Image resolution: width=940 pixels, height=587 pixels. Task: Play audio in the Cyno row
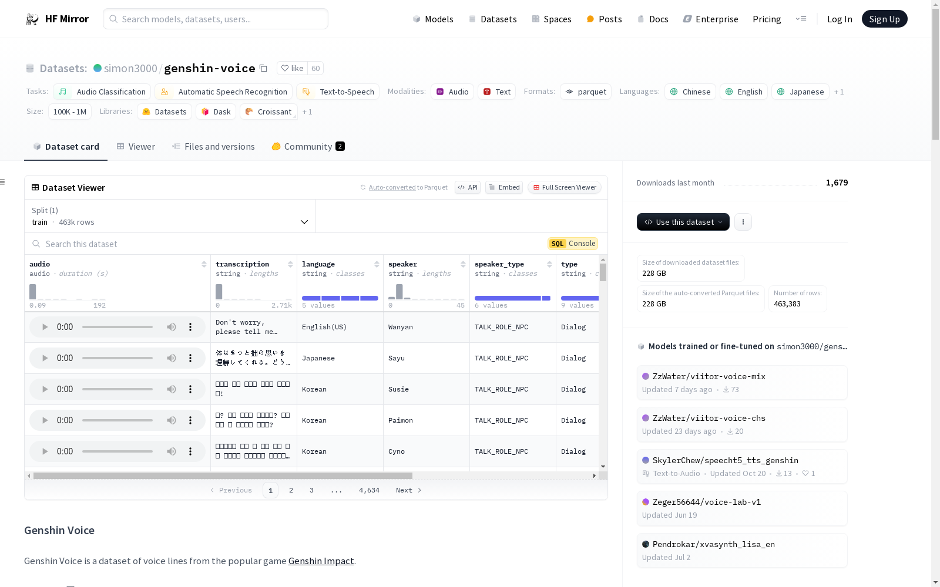point(45,451)
